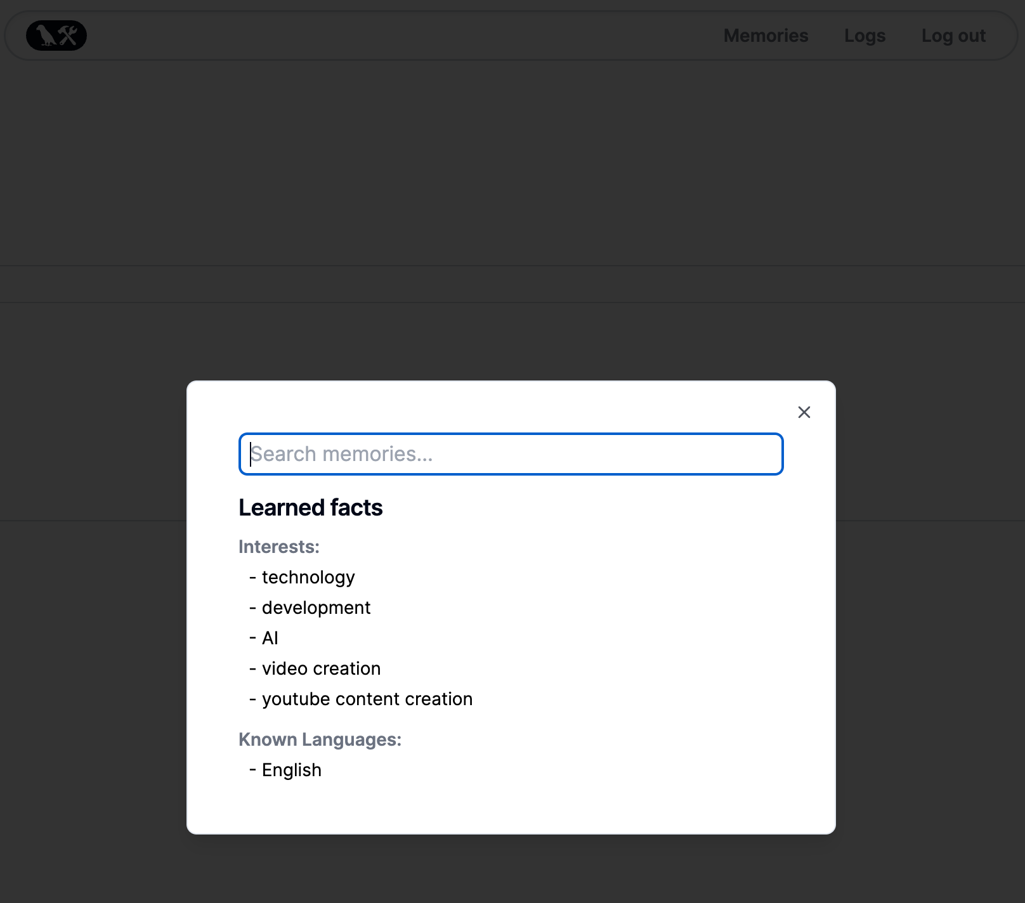Click the hammer and wrench tools icon
The height and width of the screenshot is (903, 1025).
[x=69, y=36]
